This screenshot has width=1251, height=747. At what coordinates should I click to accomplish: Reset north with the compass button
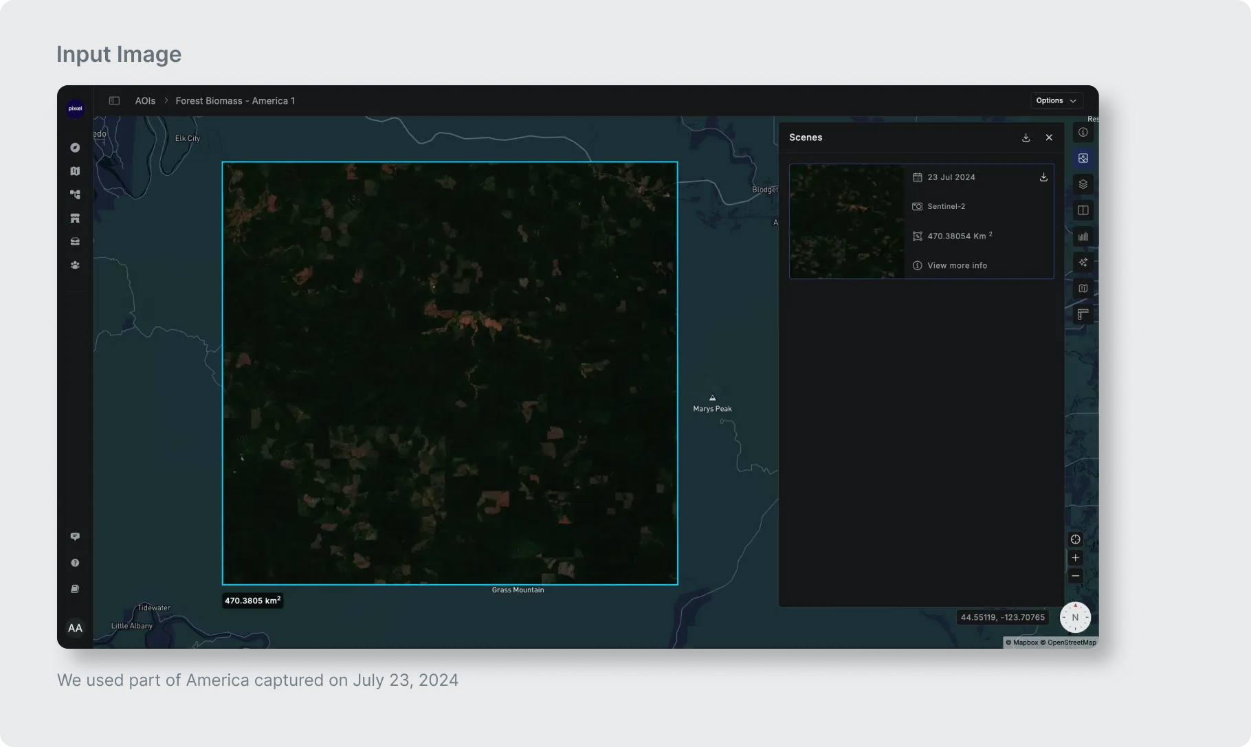coord(1075,617)
